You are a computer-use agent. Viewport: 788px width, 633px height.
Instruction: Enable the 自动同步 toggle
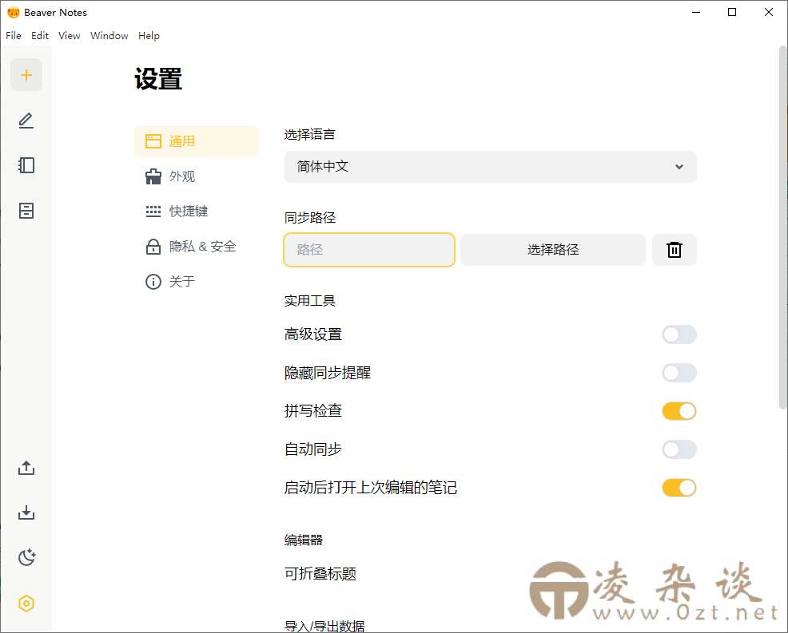[679, 449]
